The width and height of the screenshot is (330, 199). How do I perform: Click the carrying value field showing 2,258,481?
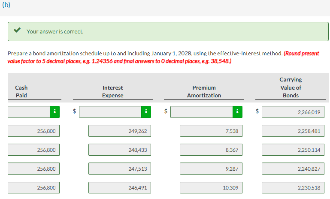(293, 131)
